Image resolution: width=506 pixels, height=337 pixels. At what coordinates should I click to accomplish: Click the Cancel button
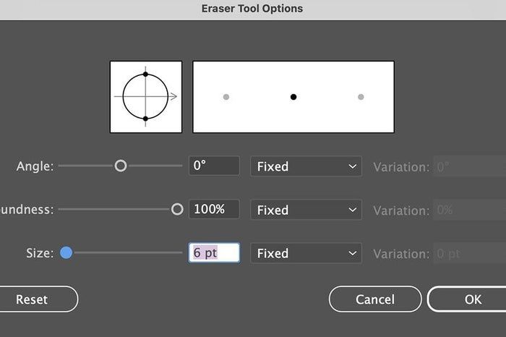click(x=374, y=299)
